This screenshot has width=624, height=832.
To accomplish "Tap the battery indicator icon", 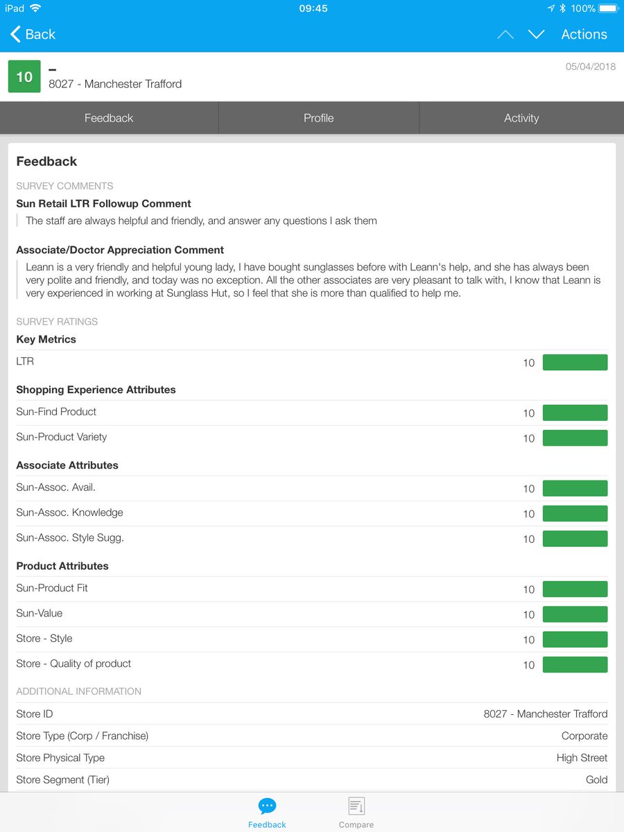I will click(608, 8).
